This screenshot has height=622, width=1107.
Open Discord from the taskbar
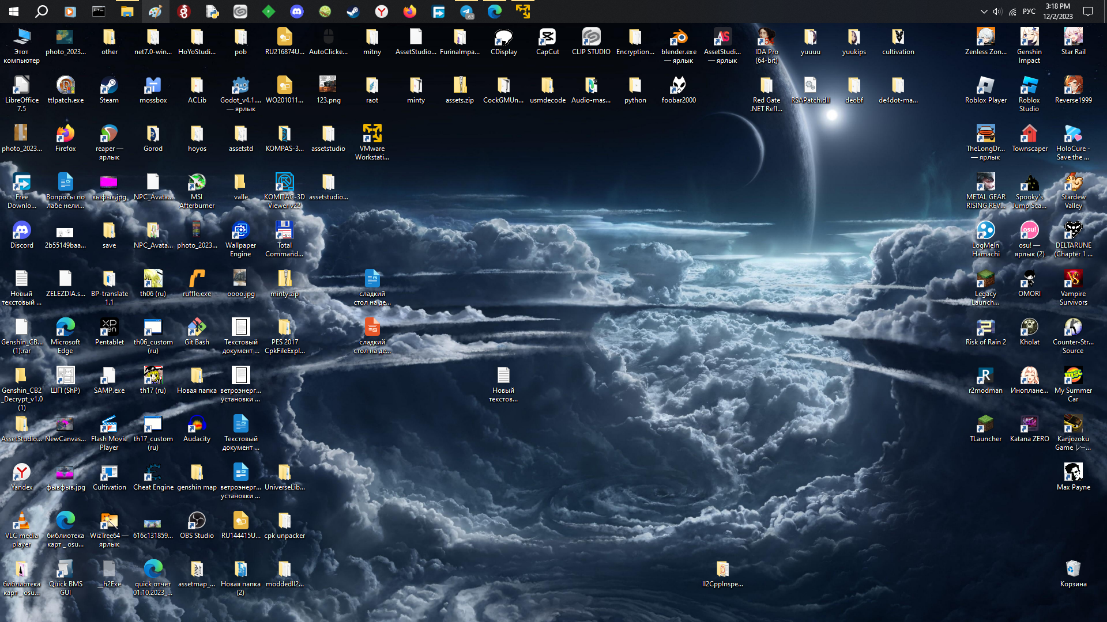click(296, 12)
